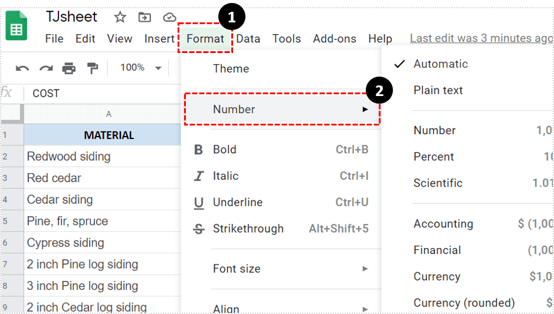Select the paint format roller icon

click(x=93, y=68)
